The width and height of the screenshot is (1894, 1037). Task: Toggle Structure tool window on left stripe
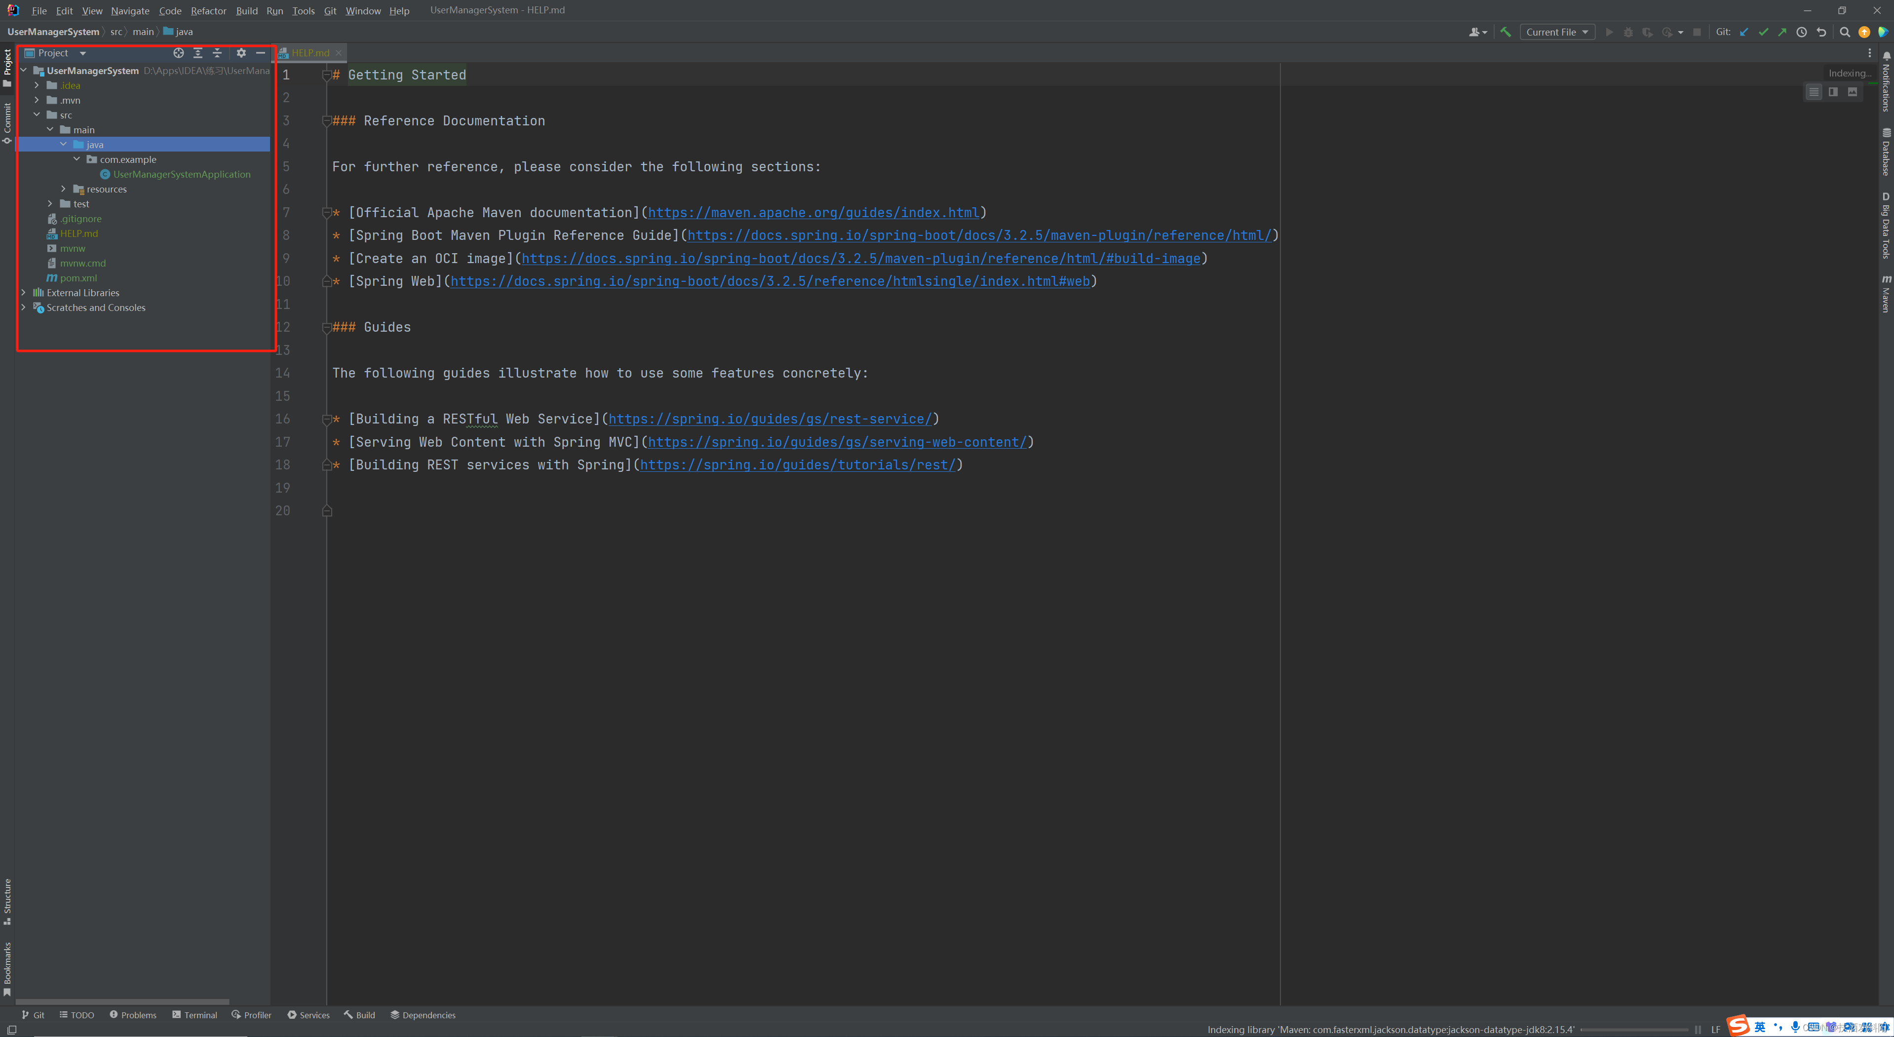click(7, 902)
